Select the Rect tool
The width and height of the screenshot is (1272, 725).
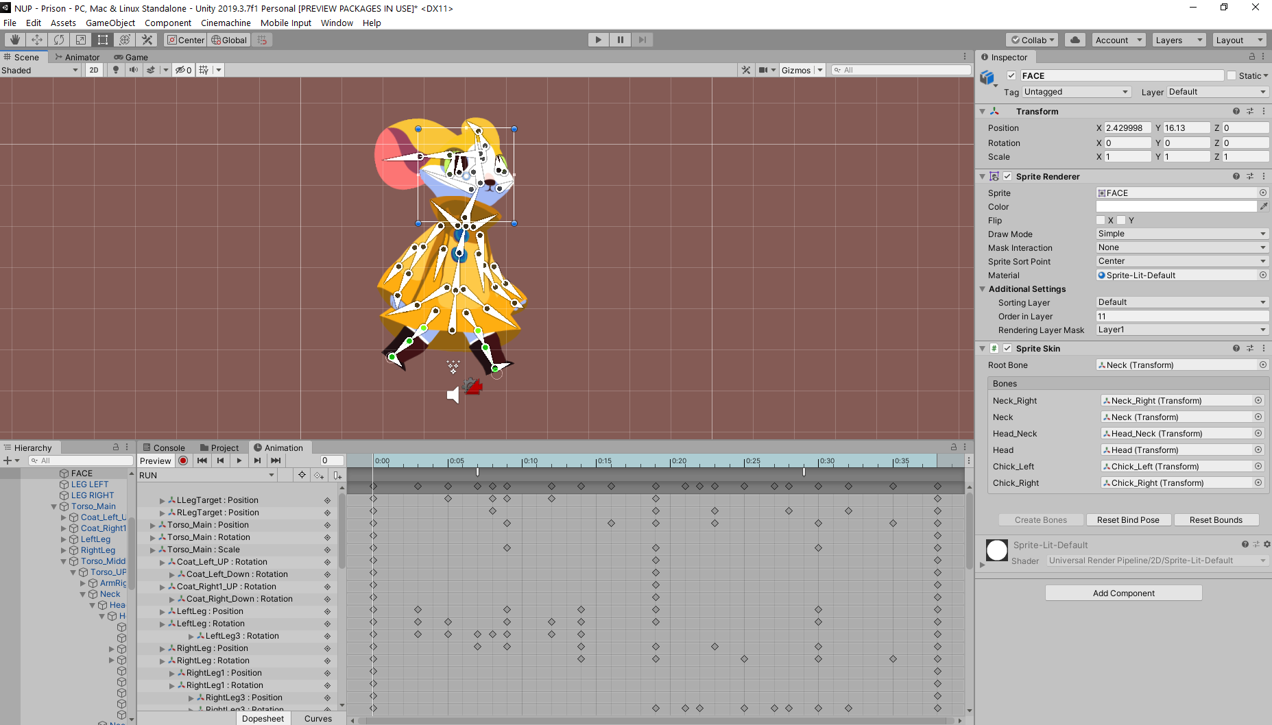103,40
